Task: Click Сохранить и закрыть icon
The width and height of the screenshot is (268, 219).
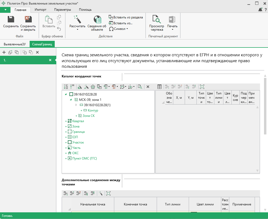Action: coord(28,20)
